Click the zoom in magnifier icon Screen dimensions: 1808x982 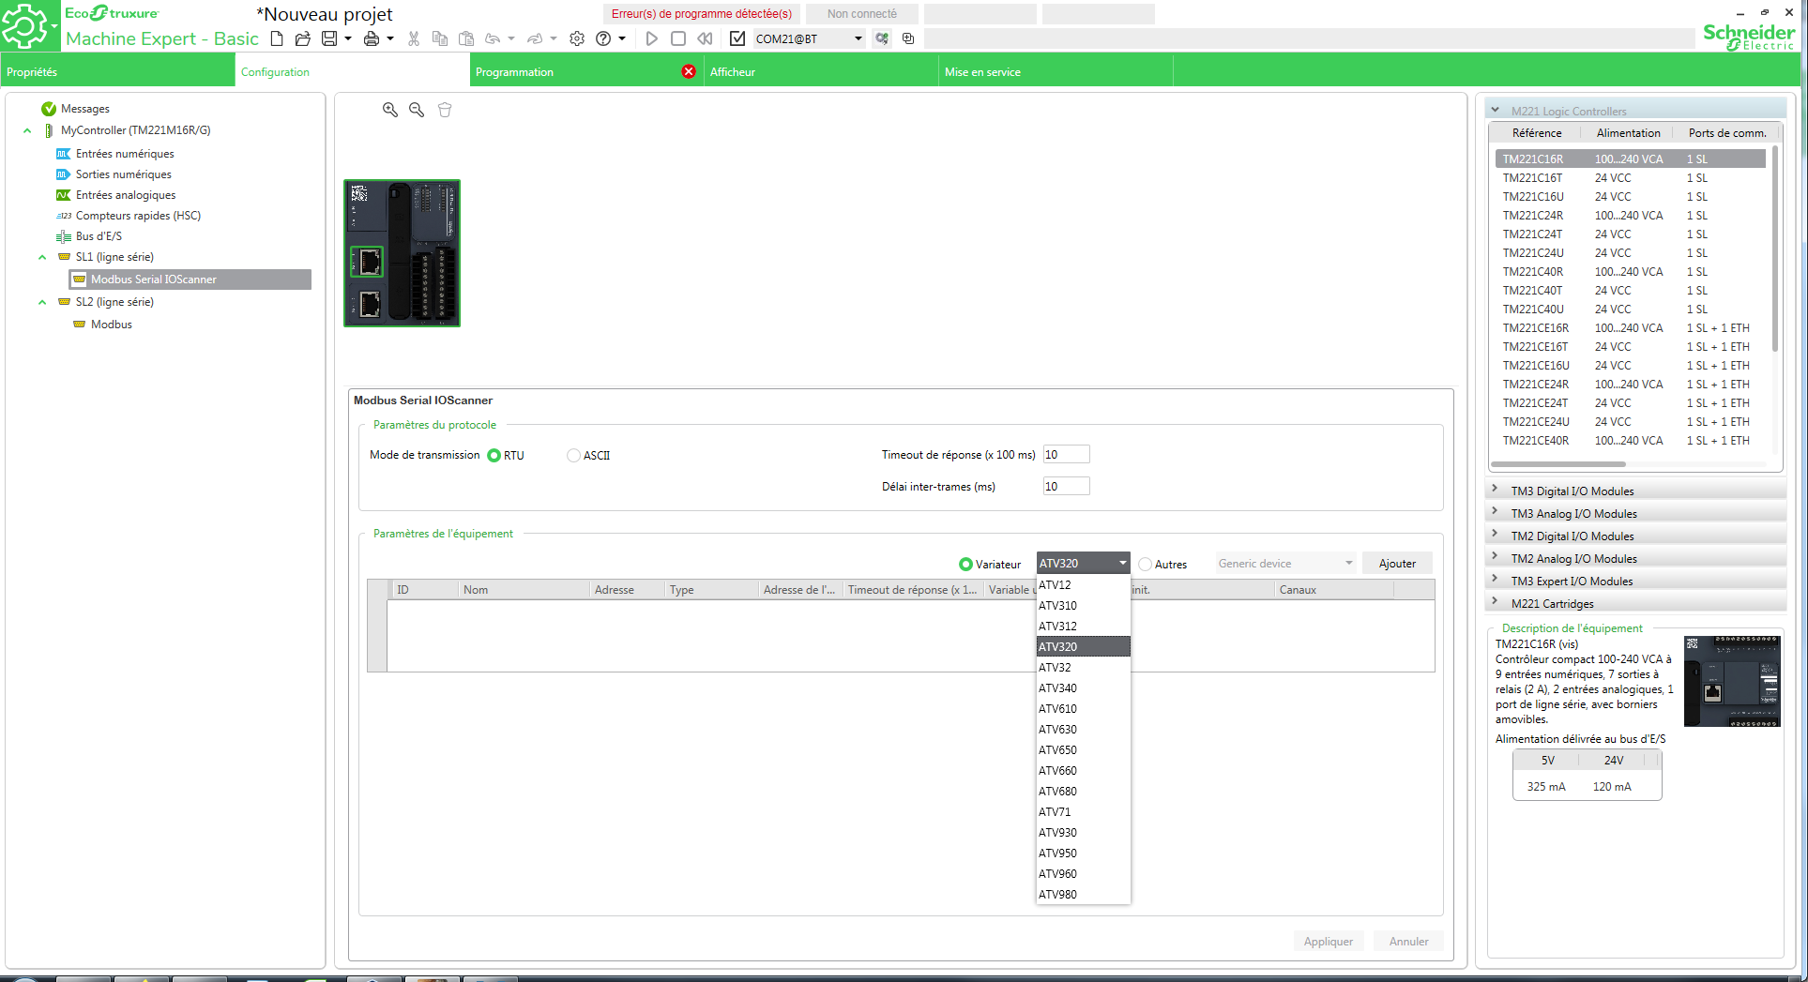(x=390, y=110)
